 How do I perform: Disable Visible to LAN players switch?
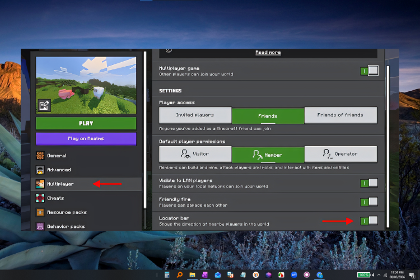[x=369, y=183]
